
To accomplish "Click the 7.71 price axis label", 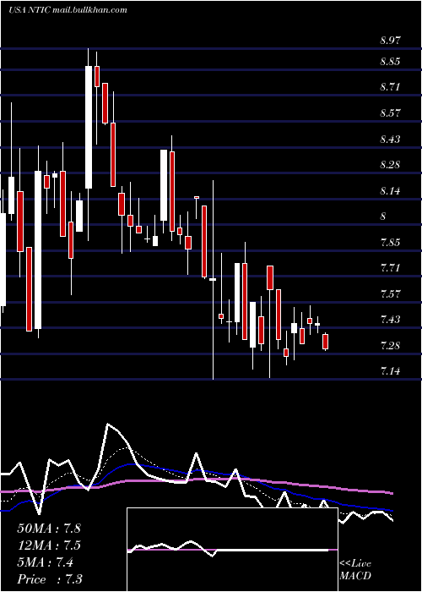I will click(x=391, y=268).
